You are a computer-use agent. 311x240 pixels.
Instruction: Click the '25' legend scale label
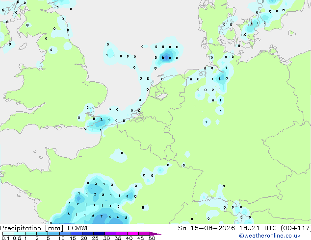(95, 238)
